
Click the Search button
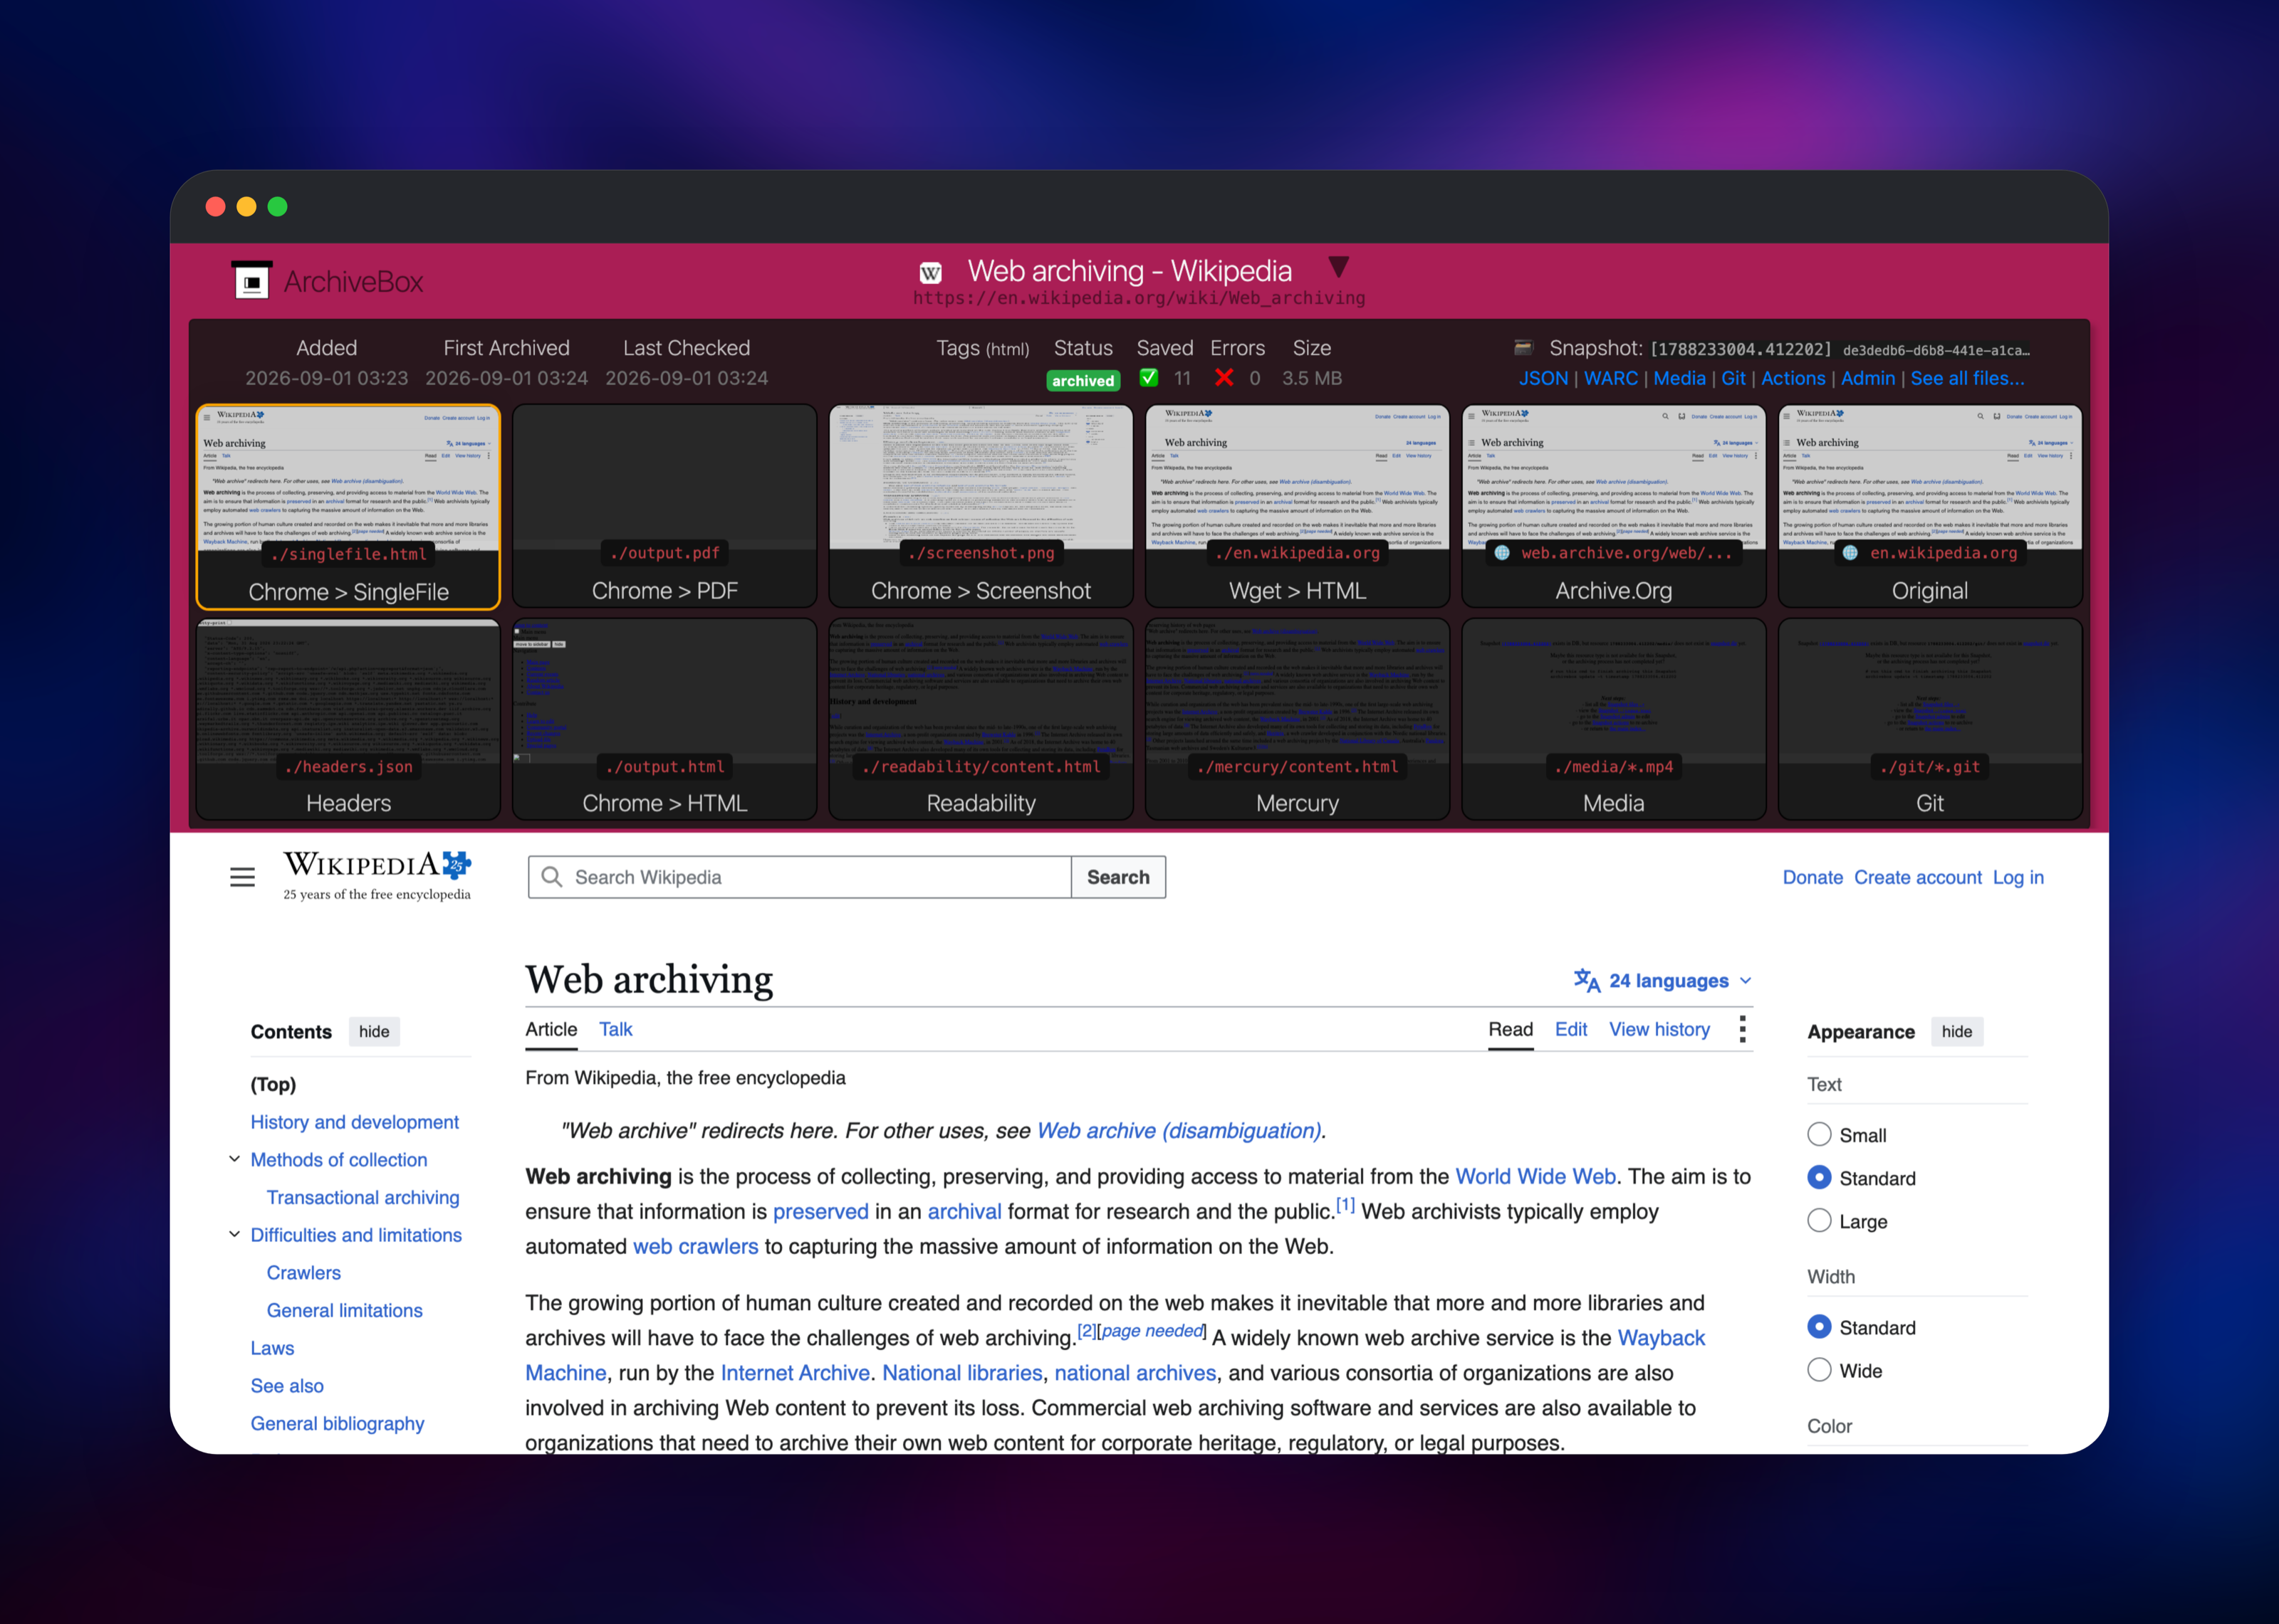point(1119,877)
